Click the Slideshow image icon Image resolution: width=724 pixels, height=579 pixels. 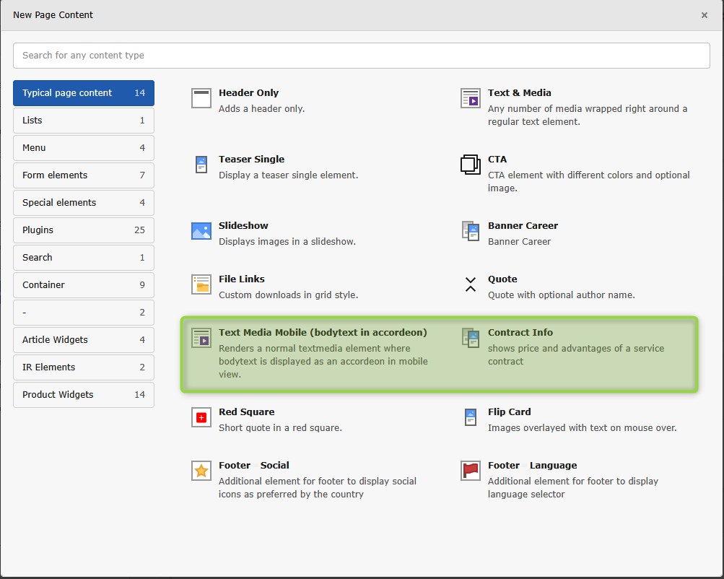tap(201, 231)
